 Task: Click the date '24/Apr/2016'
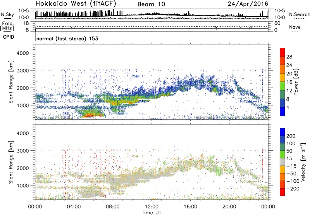click(x=248, y=4)
